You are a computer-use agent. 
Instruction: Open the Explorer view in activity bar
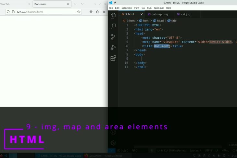[x=113, y=16]
